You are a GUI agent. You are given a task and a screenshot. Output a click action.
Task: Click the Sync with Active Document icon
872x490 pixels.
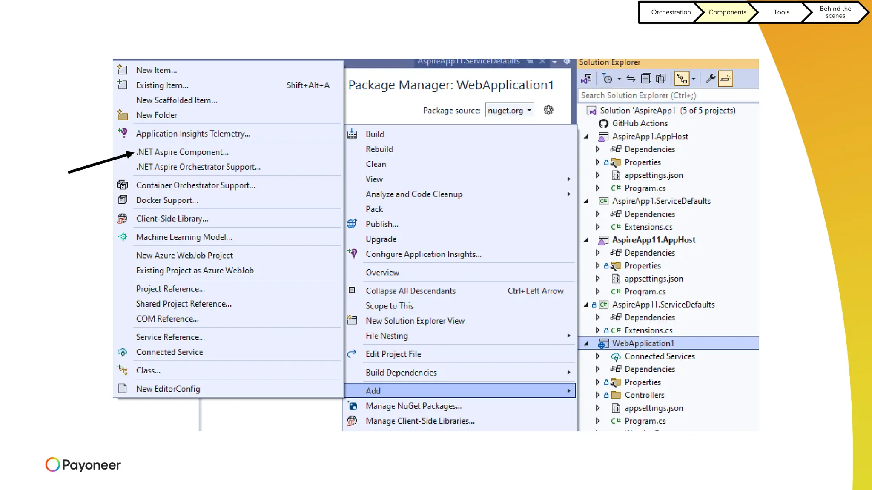[x=631, y=79]
